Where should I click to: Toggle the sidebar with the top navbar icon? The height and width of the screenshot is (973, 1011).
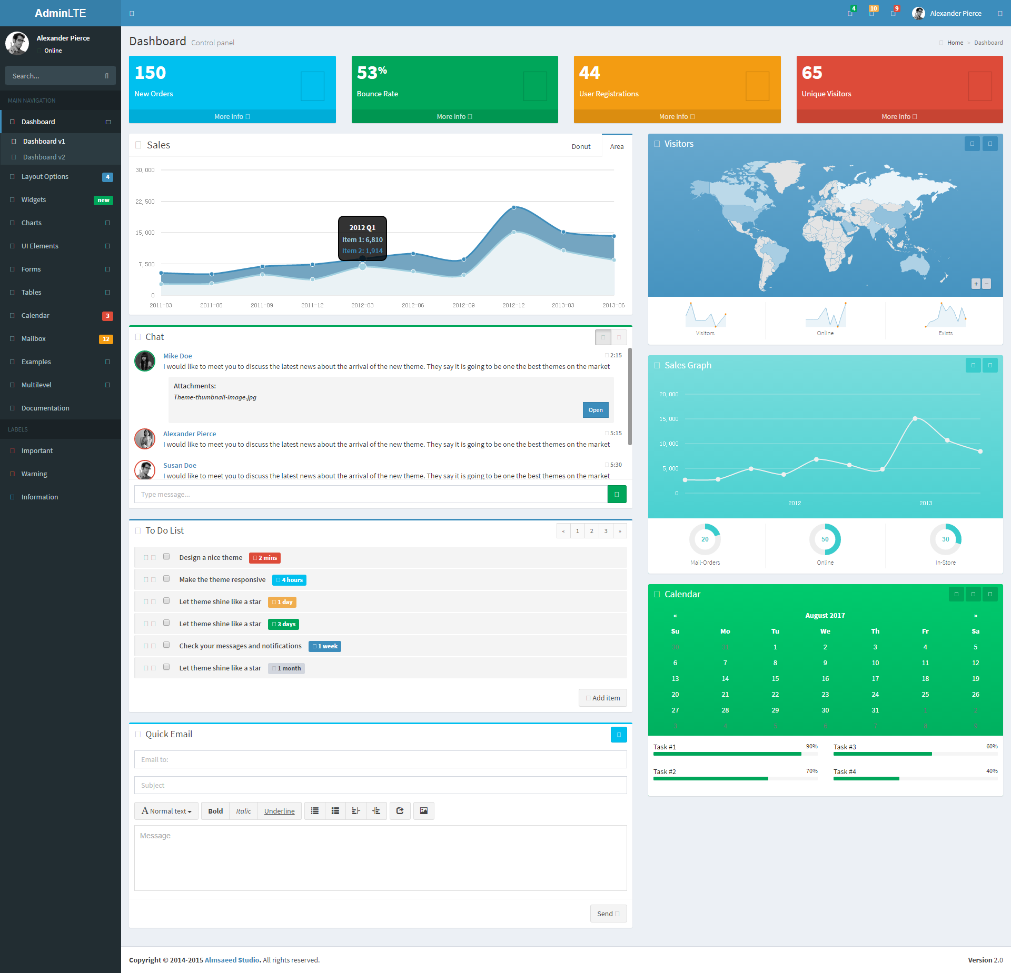point(132,13)
